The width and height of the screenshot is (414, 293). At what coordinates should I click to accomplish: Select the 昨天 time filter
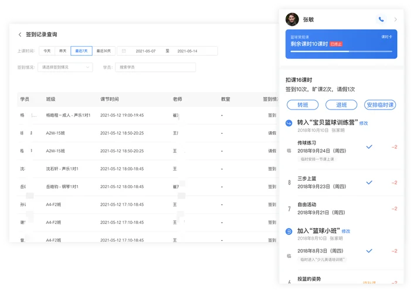click(x=63, y=51)
